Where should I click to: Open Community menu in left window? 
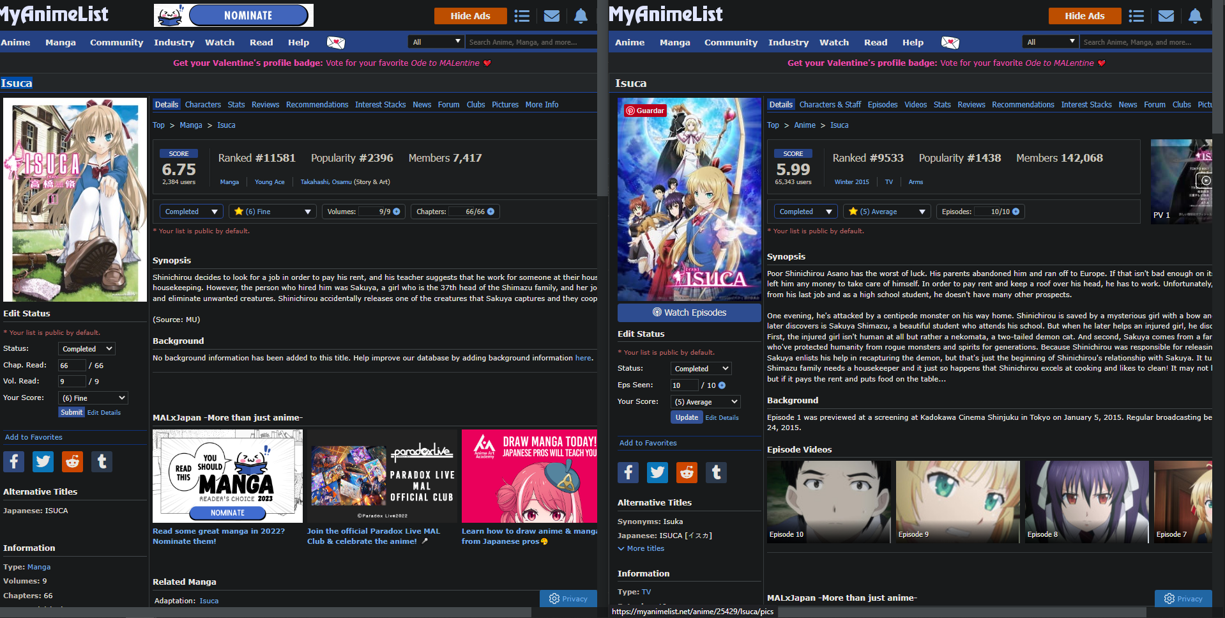[116, 43]
